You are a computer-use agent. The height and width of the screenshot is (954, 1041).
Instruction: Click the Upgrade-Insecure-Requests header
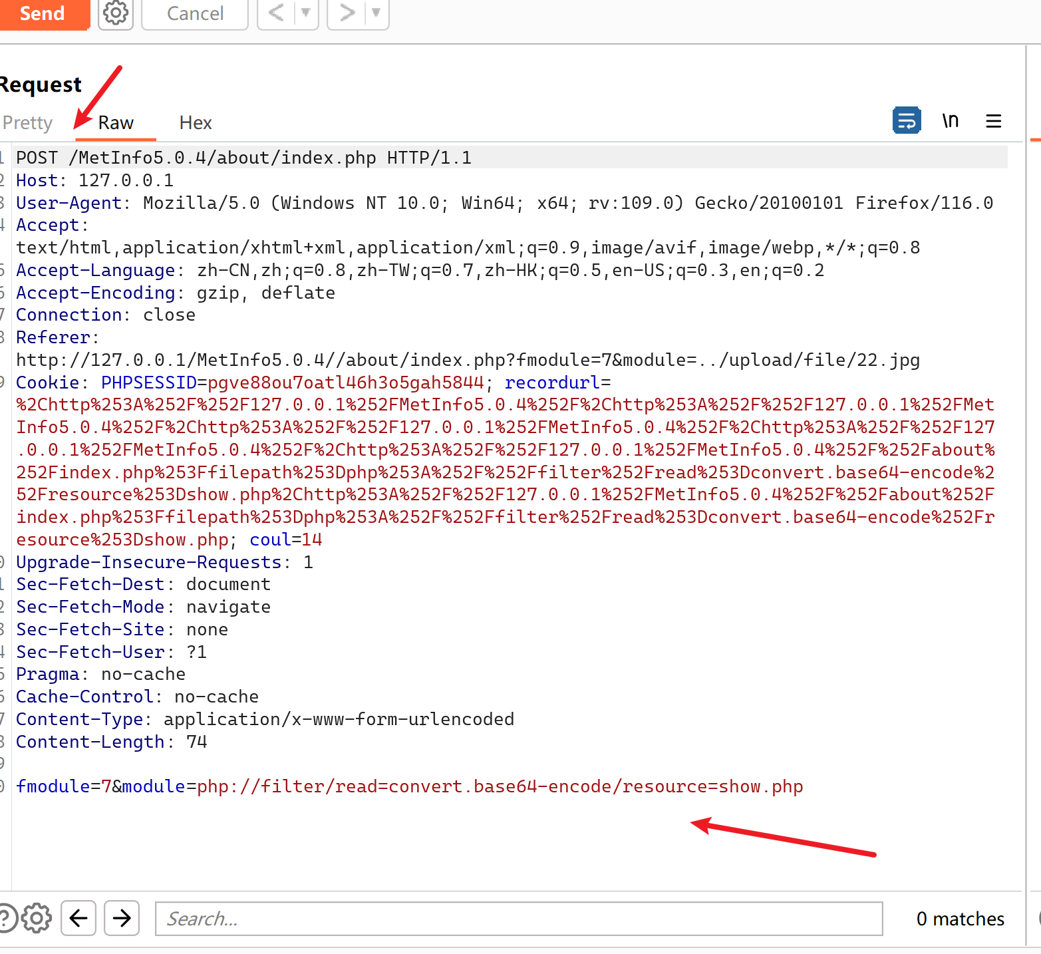point(164,562)
